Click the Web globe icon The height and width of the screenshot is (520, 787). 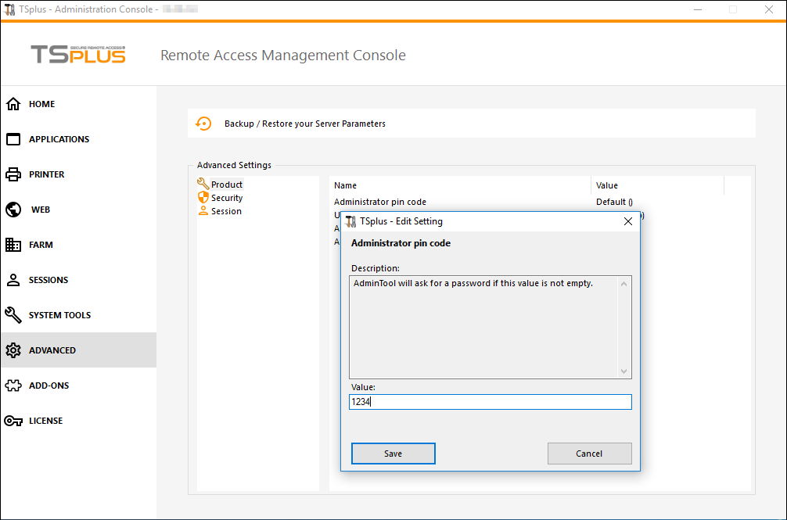13,210
